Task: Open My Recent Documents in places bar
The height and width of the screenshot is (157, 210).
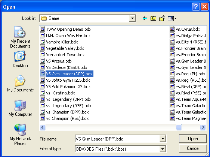Action: 20,37
